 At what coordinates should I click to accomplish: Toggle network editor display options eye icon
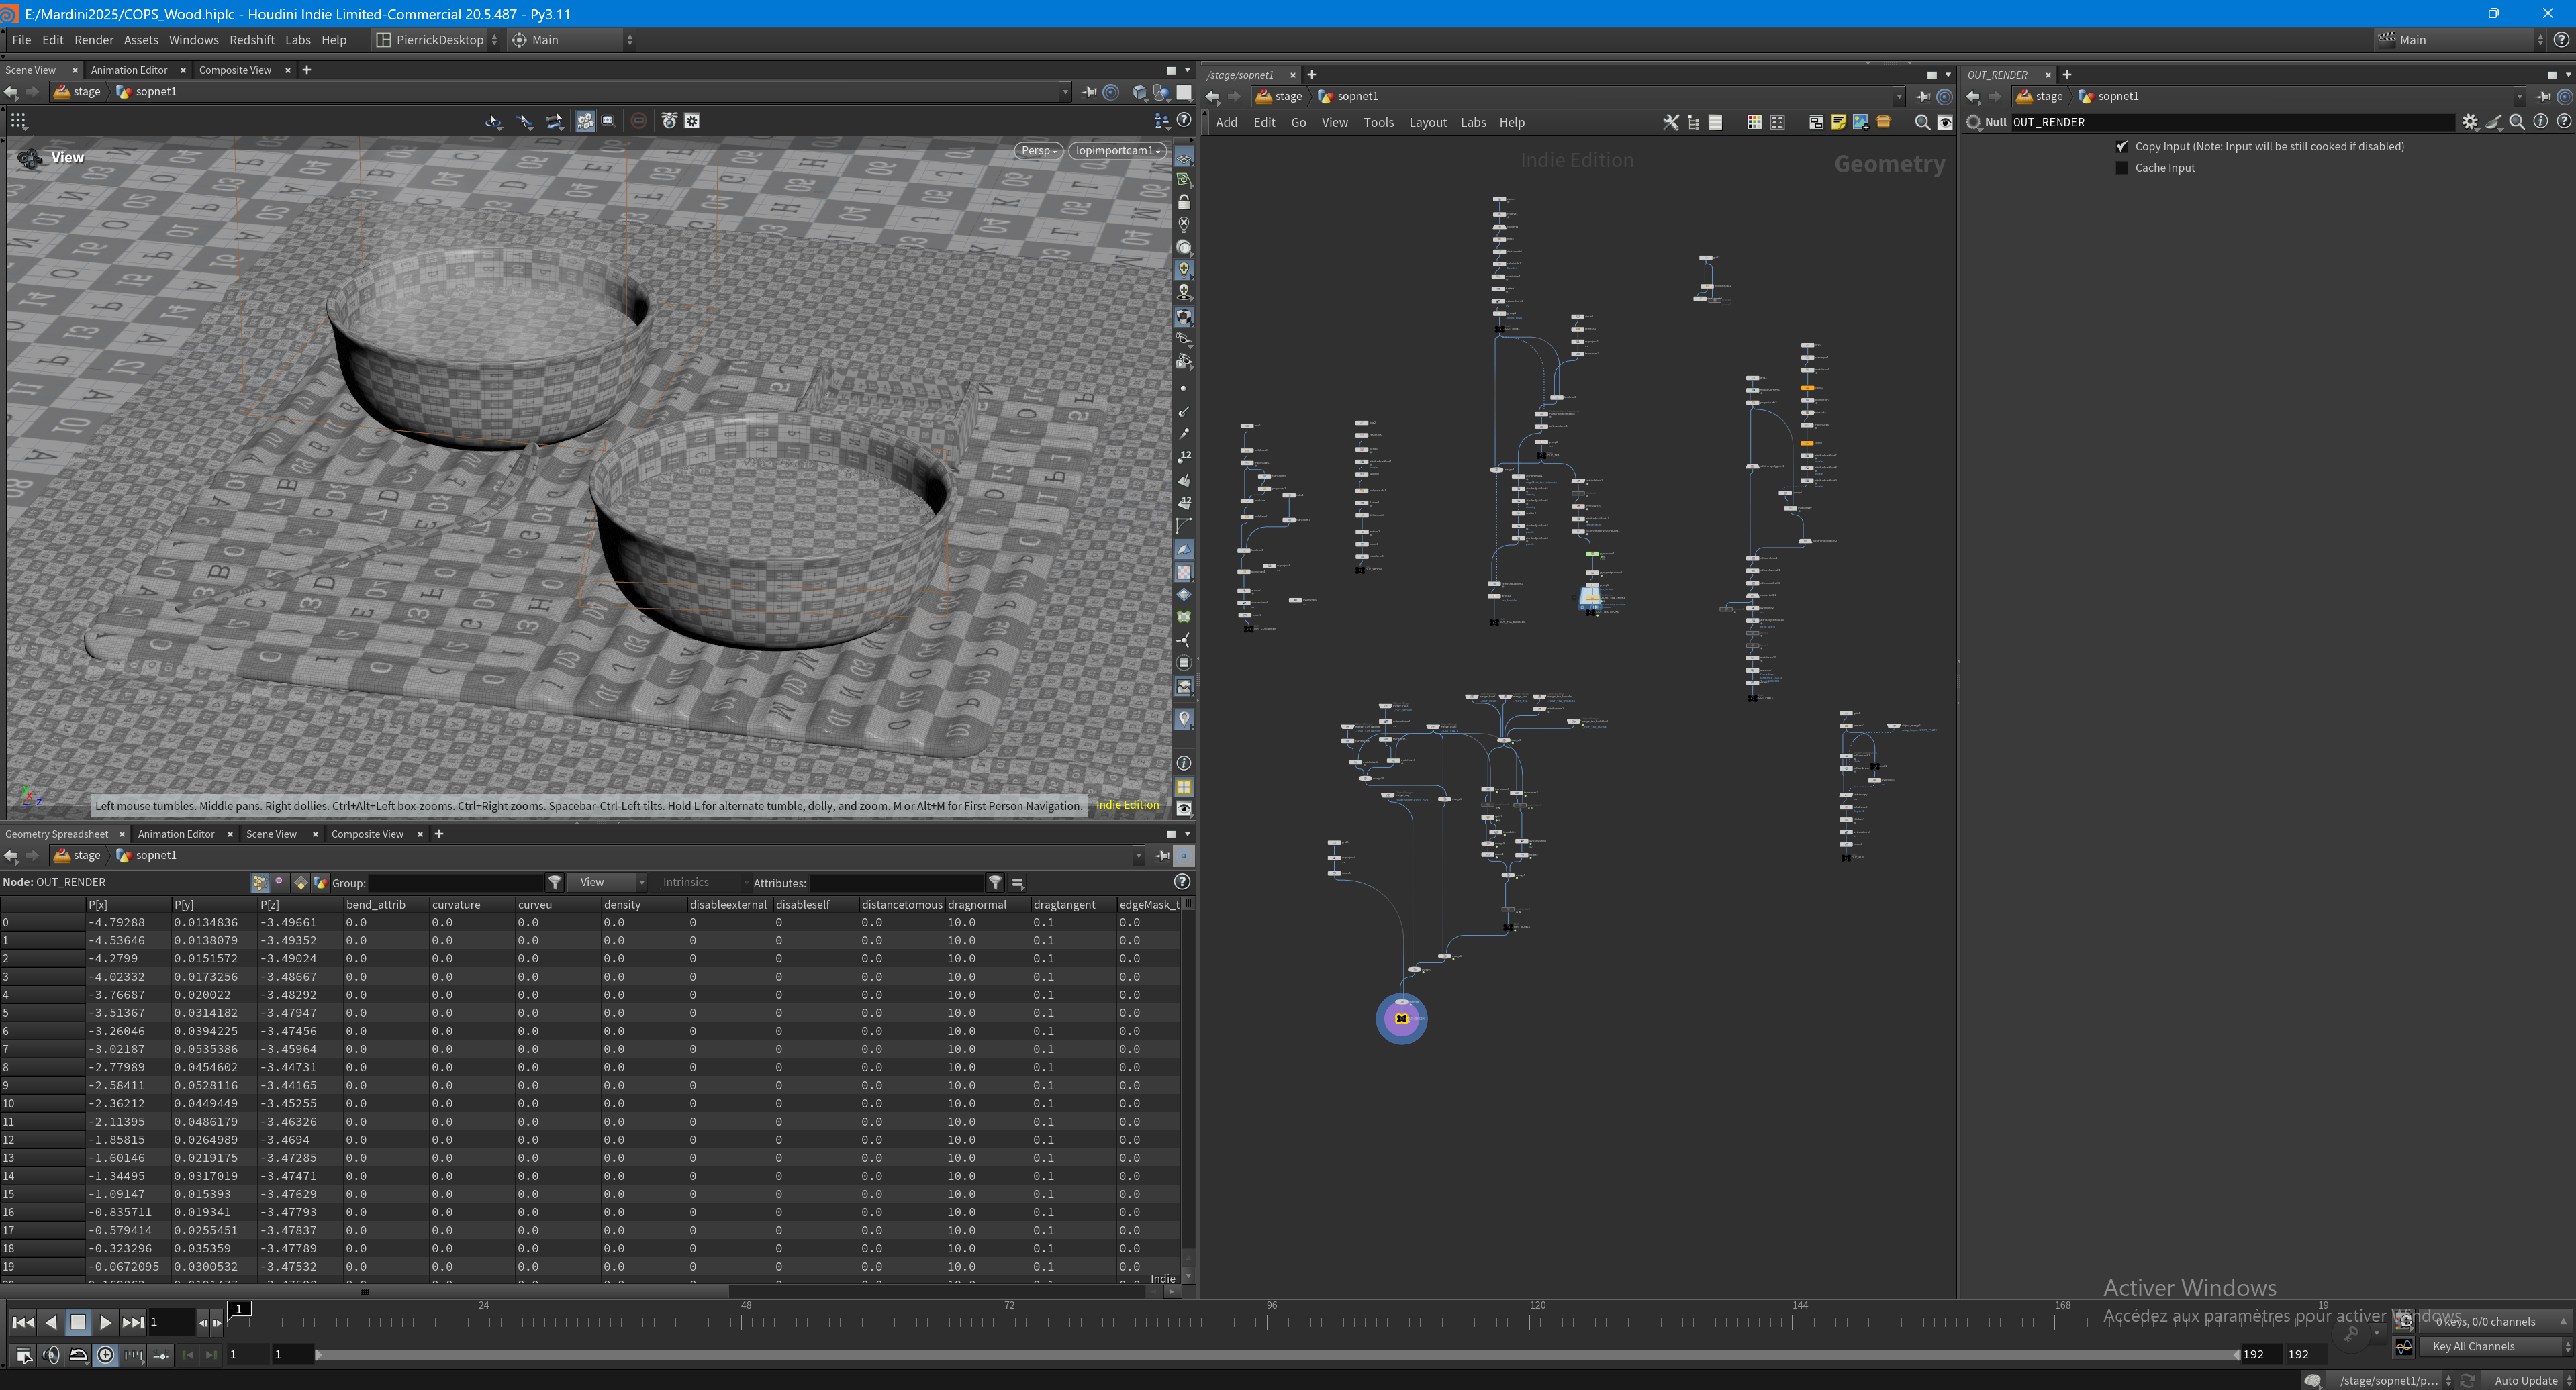pos(1945,123)
